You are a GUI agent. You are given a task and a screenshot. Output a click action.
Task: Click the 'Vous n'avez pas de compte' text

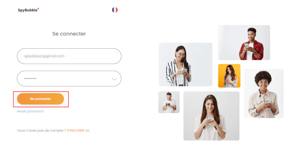[x=41, y=130]
